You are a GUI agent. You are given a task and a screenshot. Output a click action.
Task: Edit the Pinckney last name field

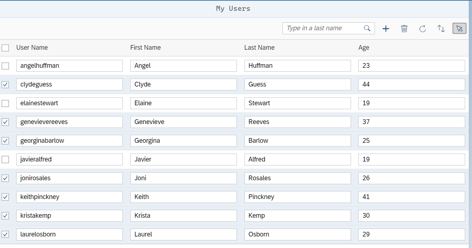298,197
